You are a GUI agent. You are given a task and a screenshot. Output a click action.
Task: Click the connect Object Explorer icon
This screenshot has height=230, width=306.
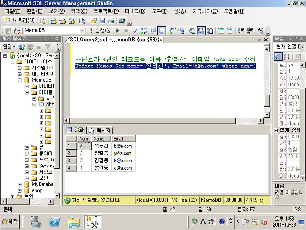(22, 47)
